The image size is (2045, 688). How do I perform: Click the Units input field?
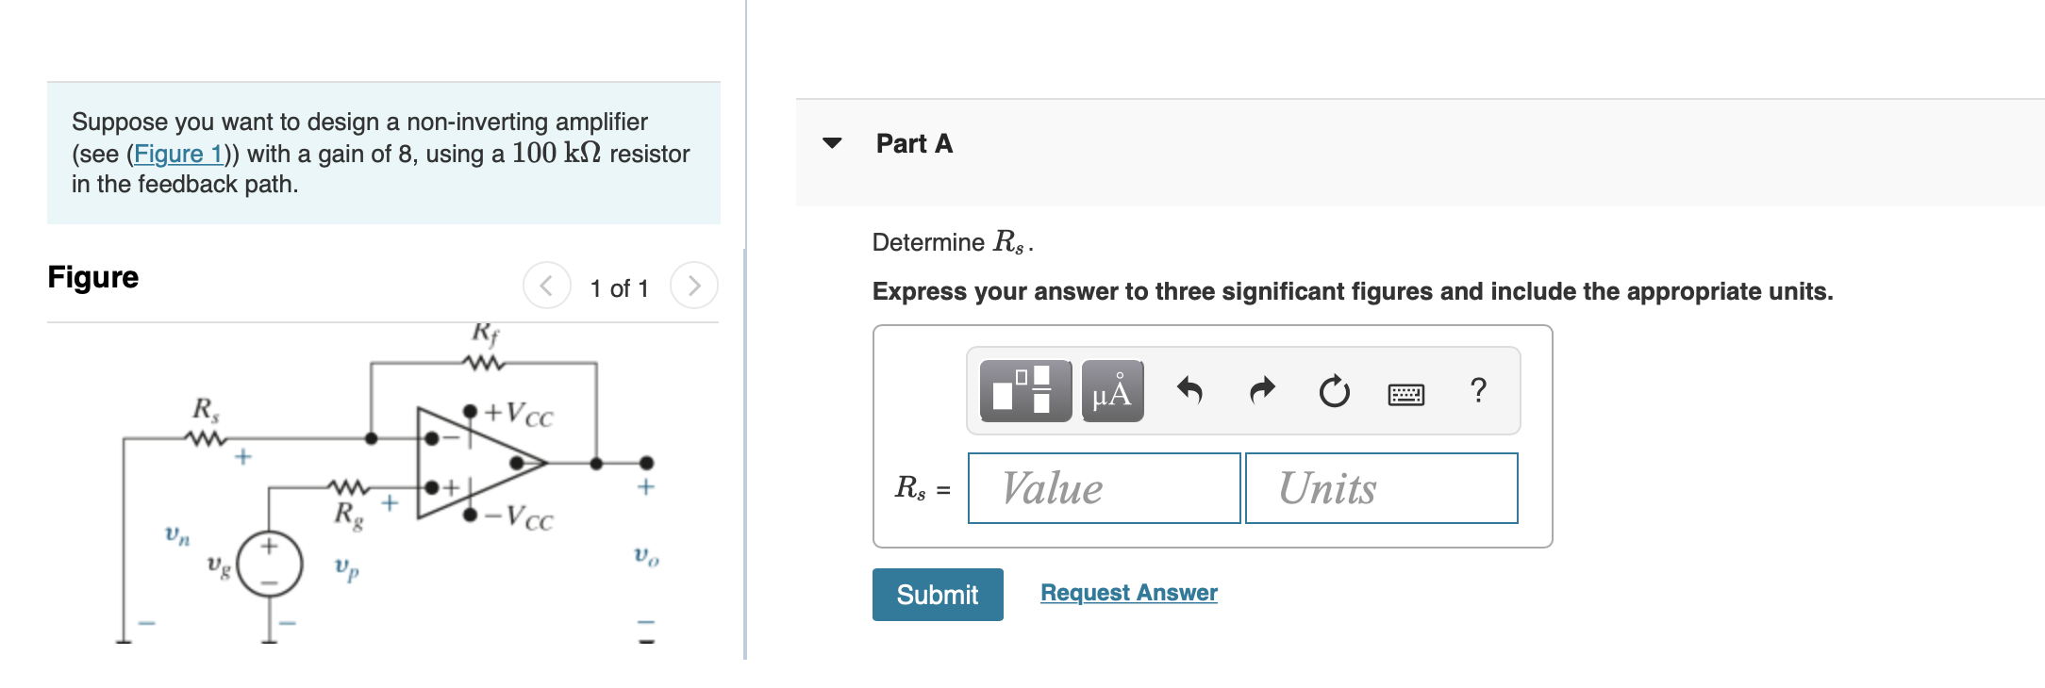(1381, 488)
